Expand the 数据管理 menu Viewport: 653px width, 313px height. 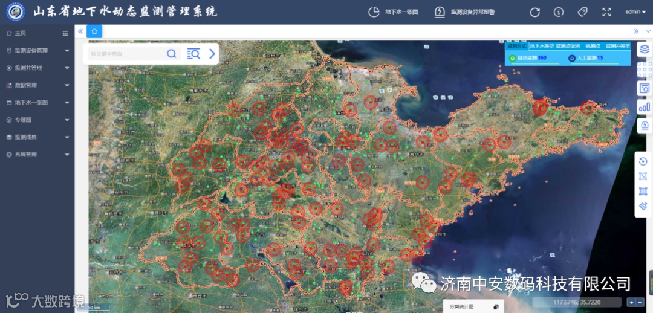37,85
